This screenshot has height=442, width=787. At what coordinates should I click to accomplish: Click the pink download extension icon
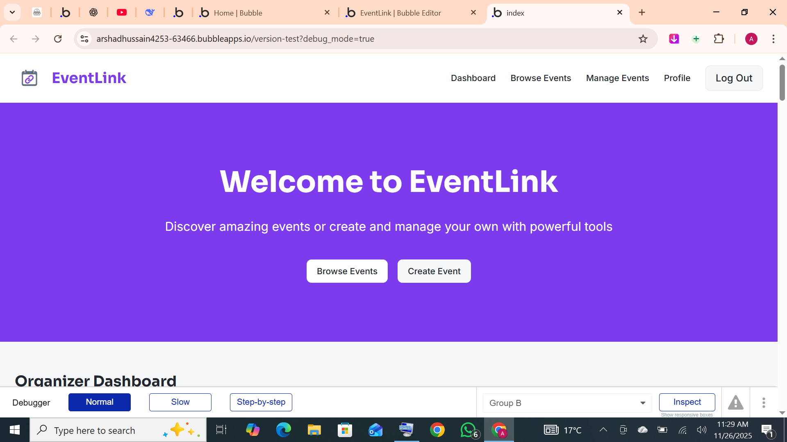coord(674,39)
